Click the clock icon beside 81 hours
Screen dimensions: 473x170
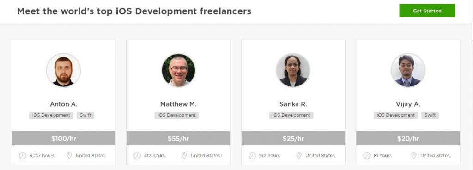367,156
